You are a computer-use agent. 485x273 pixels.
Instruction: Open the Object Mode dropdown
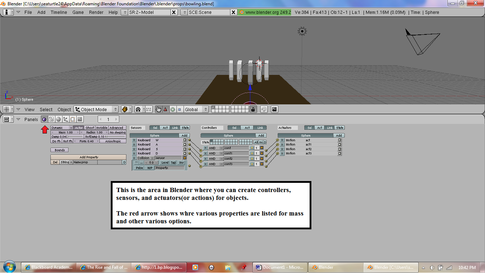tap(95, 109)
